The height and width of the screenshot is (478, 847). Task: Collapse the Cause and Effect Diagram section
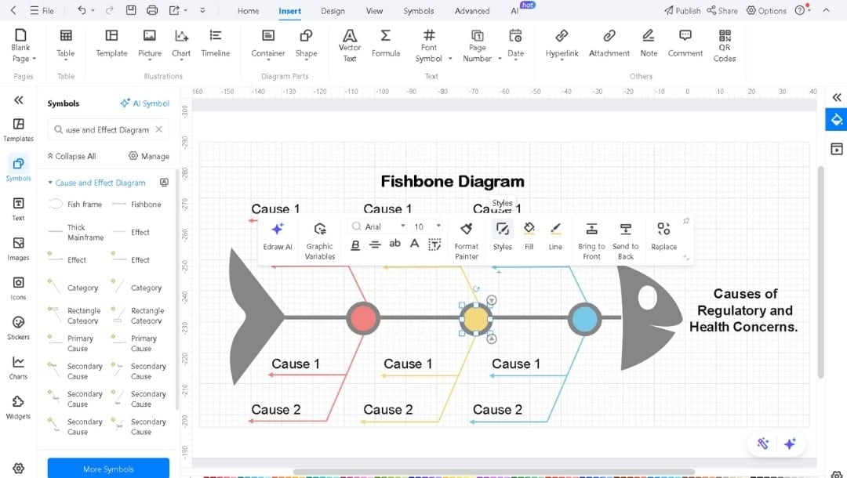[50, 182]
